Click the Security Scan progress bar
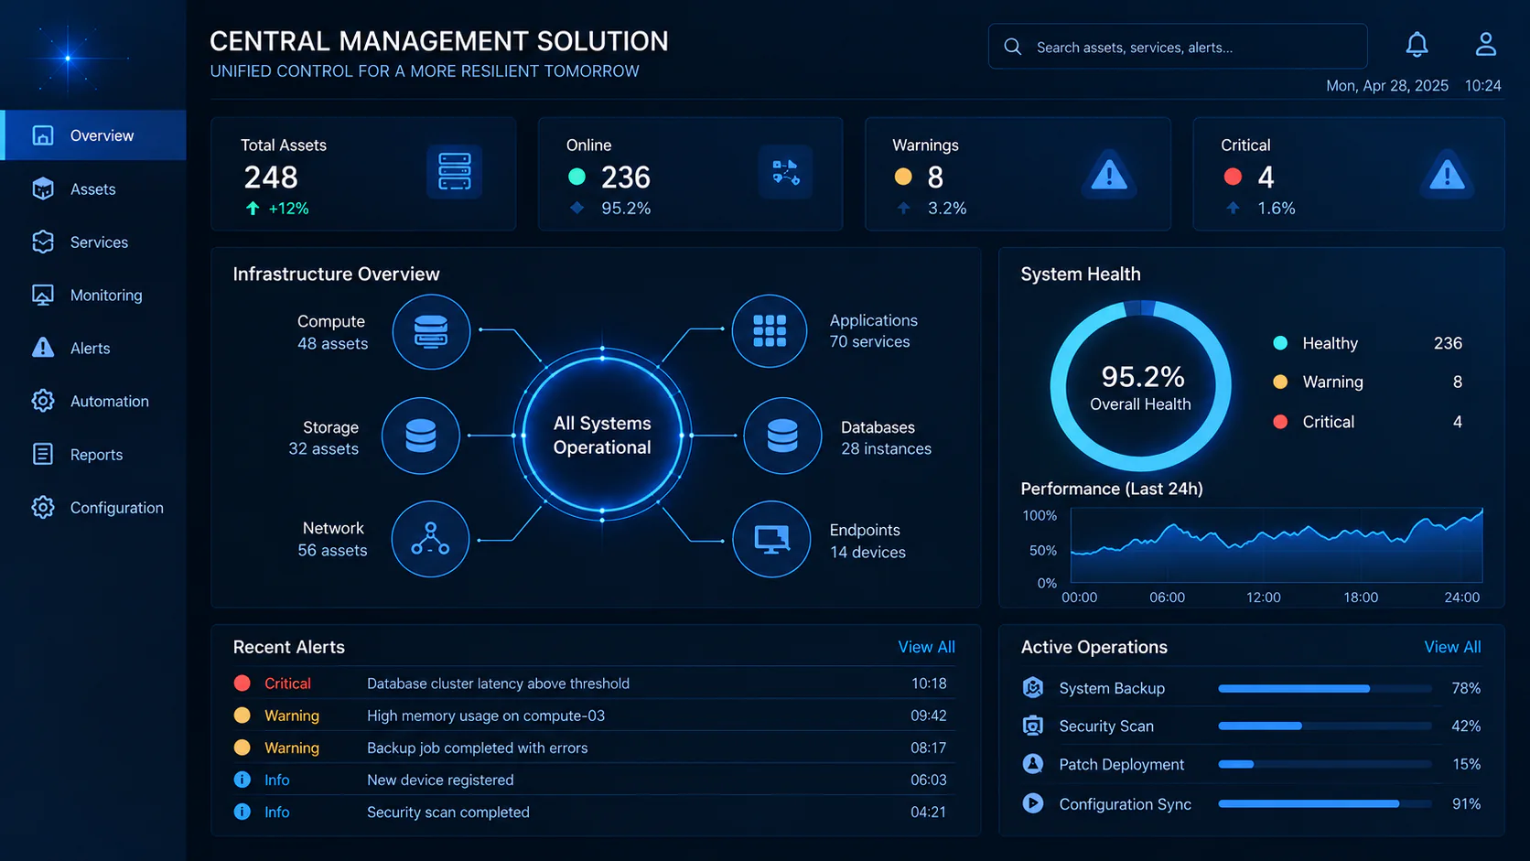Image resolution: width=1530 pixels, height=861 pixels. coord(1325,726)
